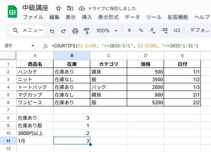Apply percent format
The height and width of the screenshot is (152, 211).
click(141, 30)
